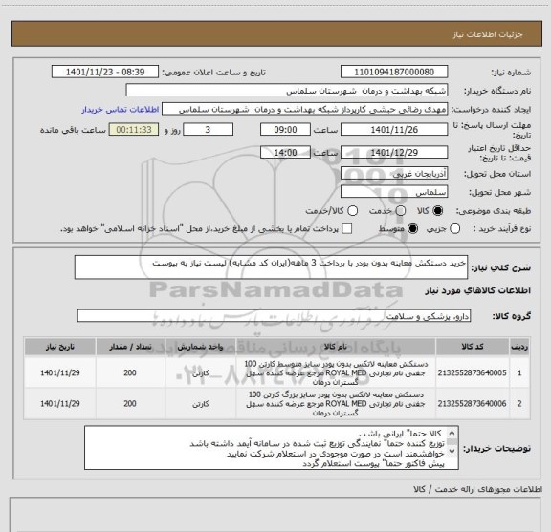This screenshot has width=551, height=532.
Task: Click the کارتن unit cell in row 1
Action: pyautogui.click(x=200, y=373)
